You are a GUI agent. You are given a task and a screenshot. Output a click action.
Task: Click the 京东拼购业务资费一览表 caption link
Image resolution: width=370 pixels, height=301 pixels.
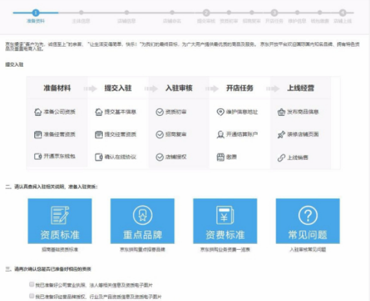point(225,249)
